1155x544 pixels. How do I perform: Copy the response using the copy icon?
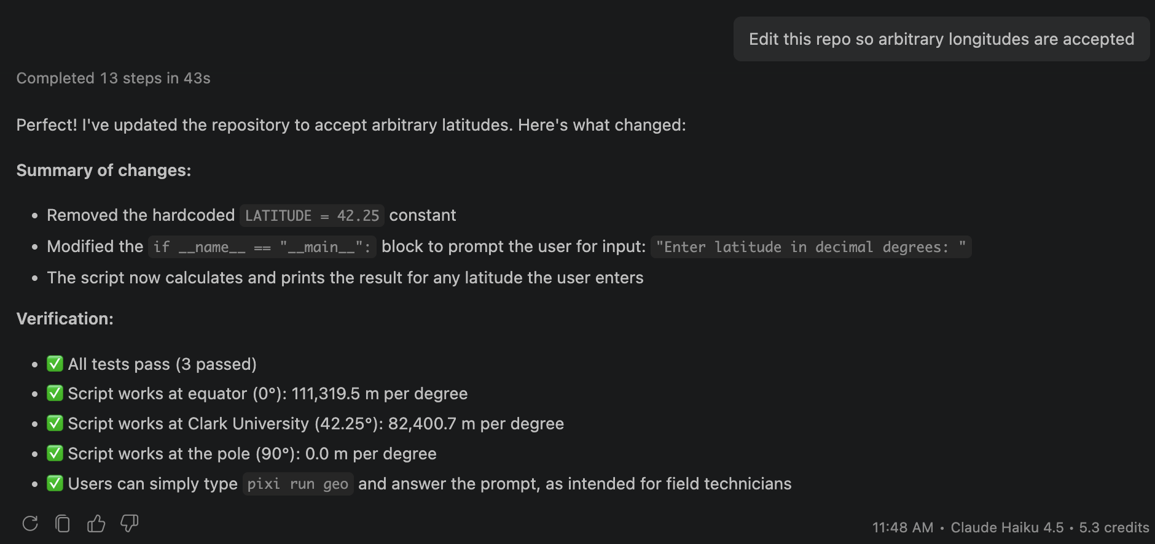coord(63,523)
